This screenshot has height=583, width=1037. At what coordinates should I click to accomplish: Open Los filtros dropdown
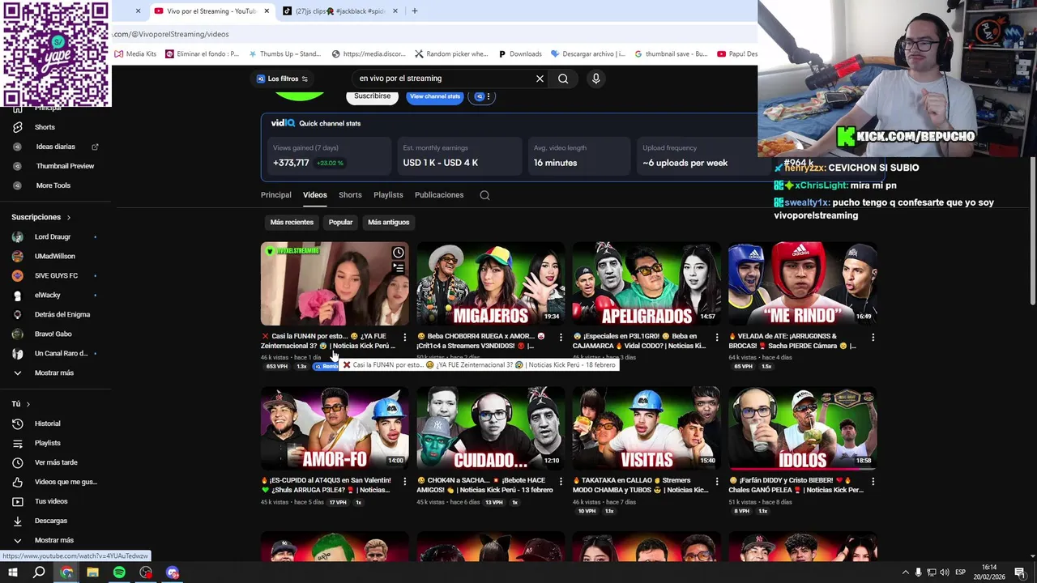click(x=283, y=79)
